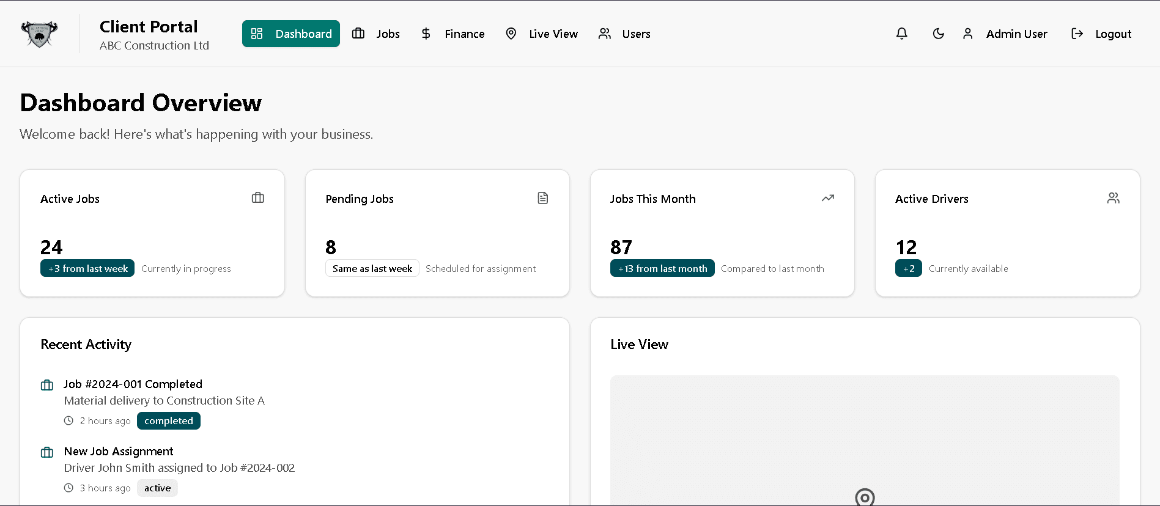Go to the Jobs section

click(x=376, y=34)
